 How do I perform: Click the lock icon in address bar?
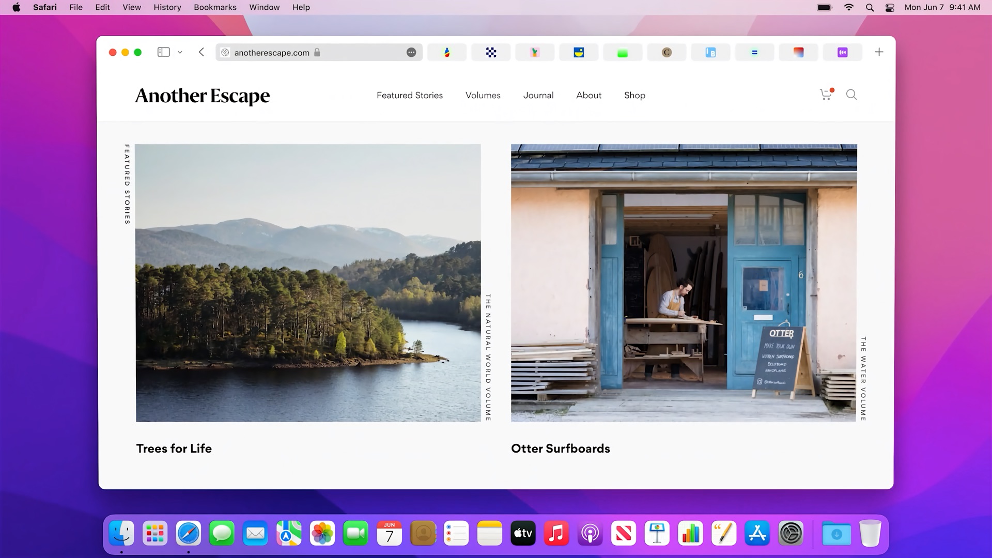click(318, 53)
